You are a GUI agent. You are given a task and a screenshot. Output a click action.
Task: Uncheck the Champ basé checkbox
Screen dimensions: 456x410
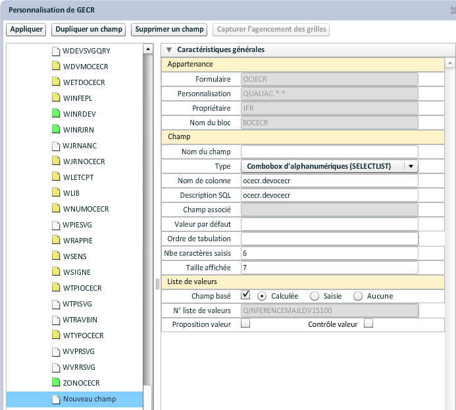245,295
